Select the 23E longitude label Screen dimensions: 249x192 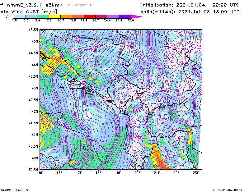pyautogui.click(x=196, y=173)
